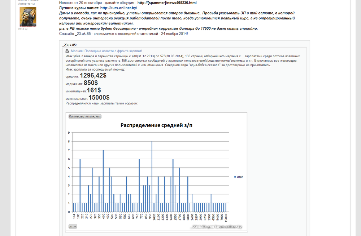Click the post count "2017" under the avatar
361x236 pixels.
[x=21, y=29]
